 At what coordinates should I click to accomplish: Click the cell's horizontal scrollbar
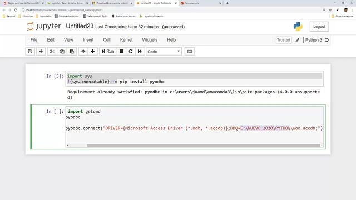(x=203, y=146)
